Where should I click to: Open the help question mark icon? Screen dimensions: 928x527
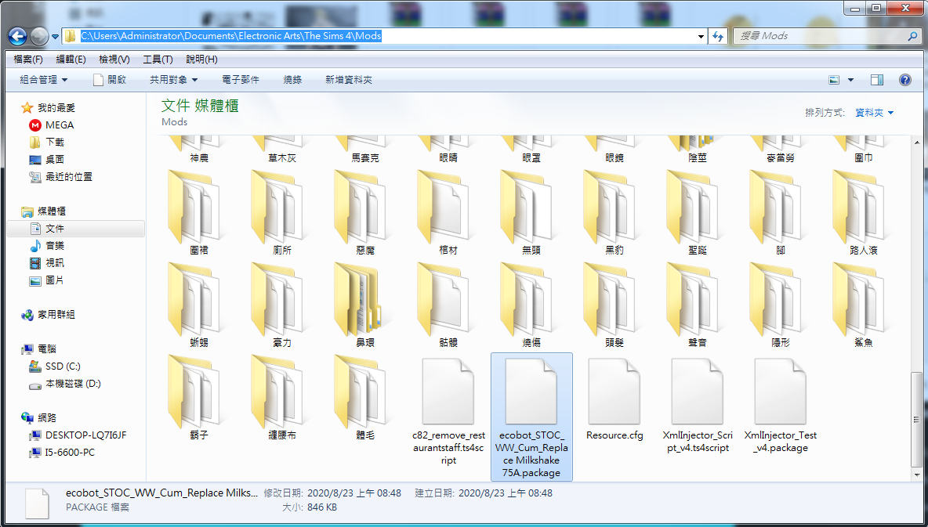click(x=905, y=80)
